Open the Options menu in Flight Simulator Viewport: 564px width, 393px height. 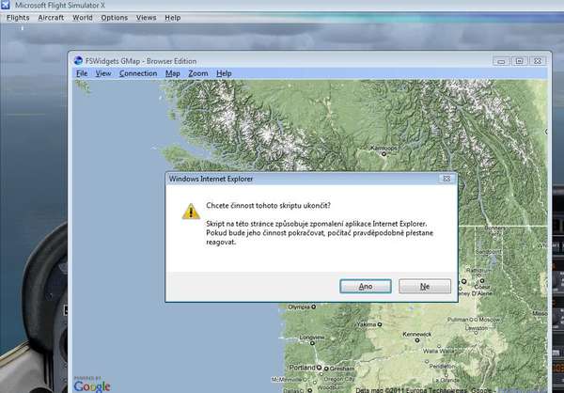click(114, 18)
